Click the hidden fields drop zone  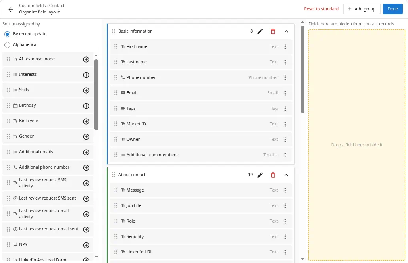pyautogui.click(x=357, y=145)
